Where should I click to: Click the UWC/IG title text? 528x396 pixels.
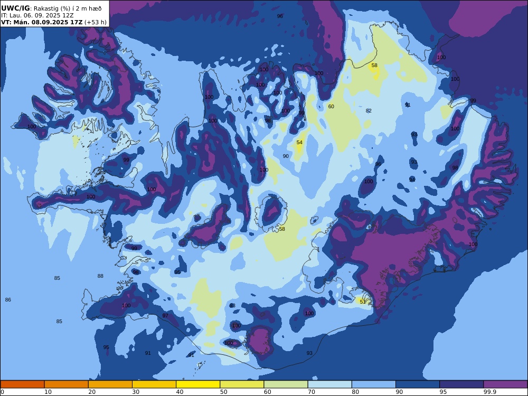point(15,8)
